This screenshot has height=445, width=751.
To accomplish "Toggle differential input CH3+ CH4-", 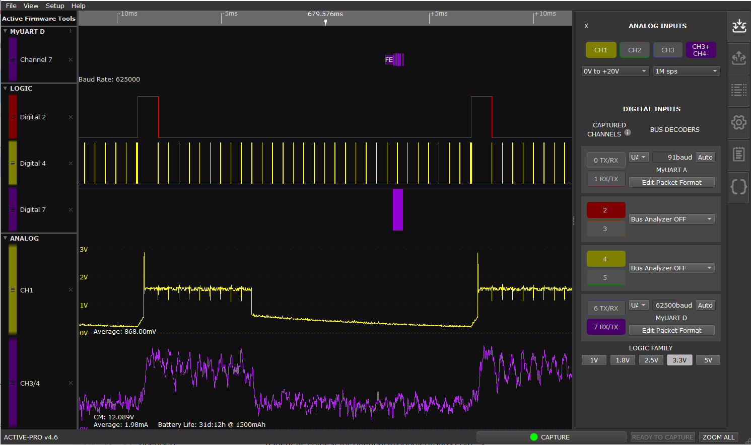I will (701, 50).
